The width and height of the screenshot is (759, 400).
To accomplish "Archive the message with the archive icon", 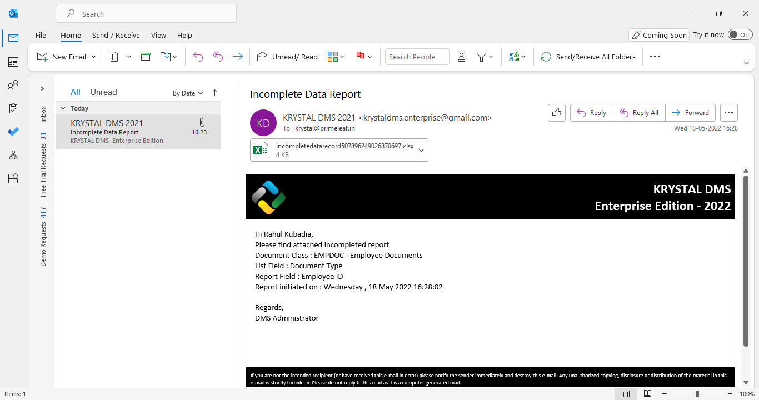I will 146,56.
